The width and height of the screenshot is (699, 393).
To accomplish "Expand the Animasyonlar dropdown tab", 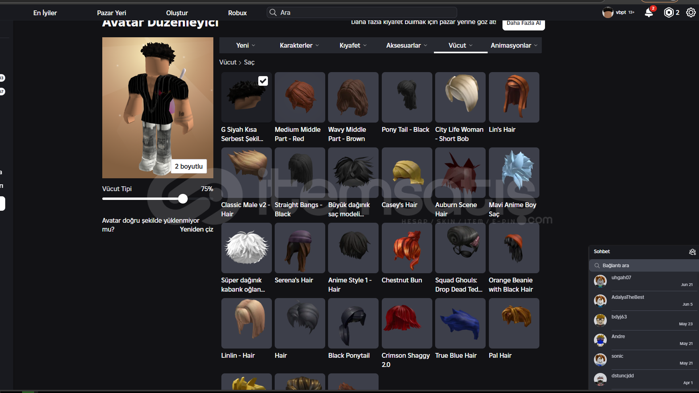I will [x=514, y=45].
